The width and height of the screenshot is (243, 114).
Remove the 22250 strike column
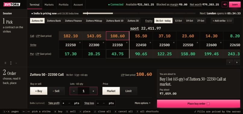pos(80,42)
